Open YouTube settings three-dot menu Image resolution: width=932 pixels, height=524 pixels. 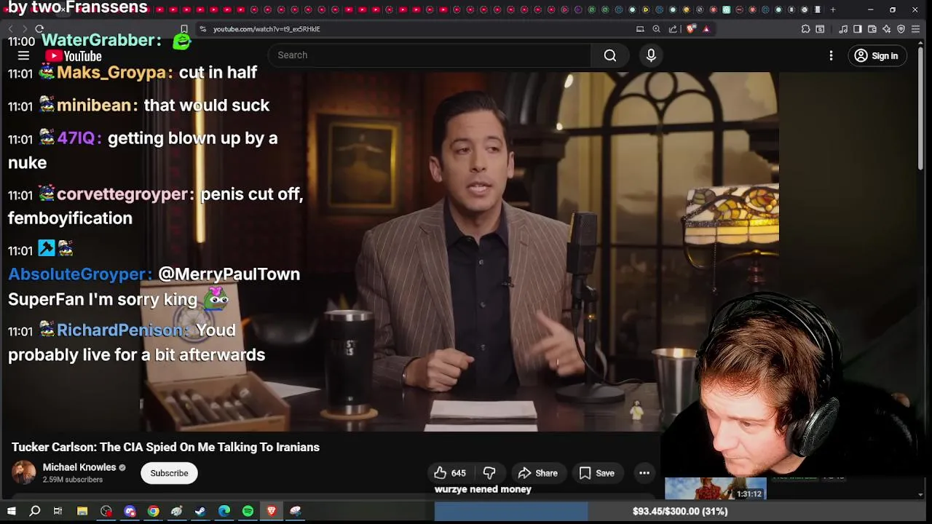[831, 55]
